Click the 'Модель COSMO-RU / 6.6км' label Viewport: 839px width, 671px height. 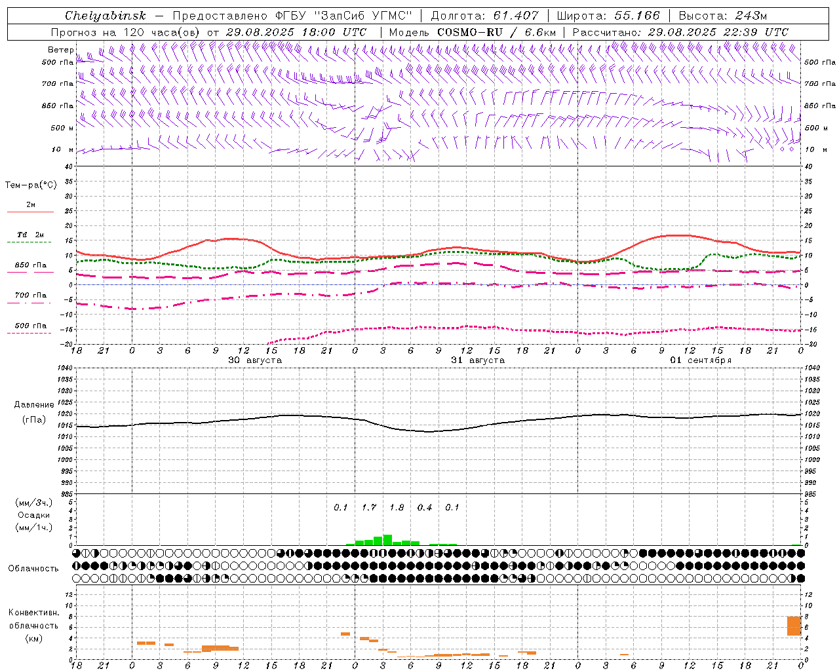(473, 32)
